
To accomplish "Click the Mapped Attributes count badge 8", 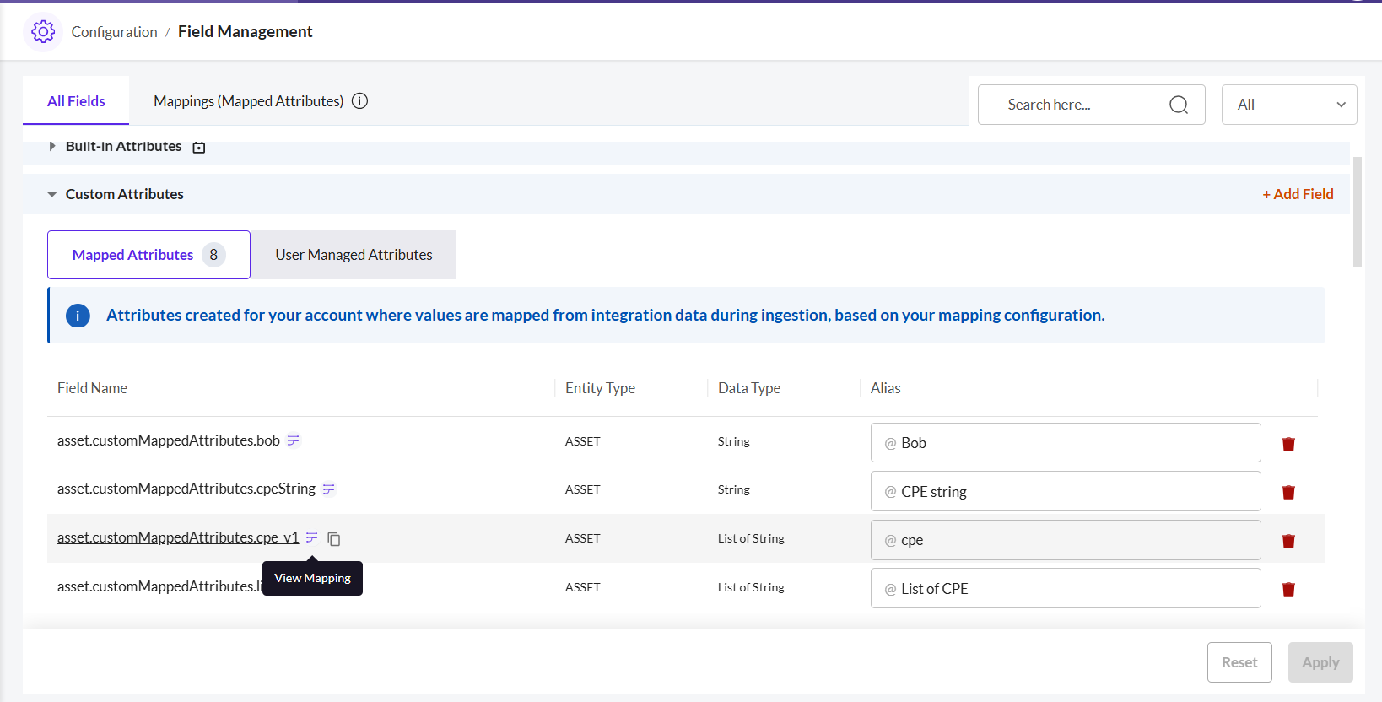I will [x=213, y=255].
